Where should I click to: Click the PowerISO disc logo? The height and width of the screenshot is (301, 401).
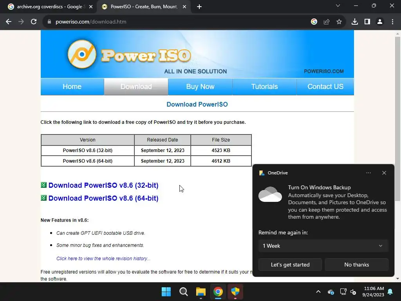click(x=82, y=54)
